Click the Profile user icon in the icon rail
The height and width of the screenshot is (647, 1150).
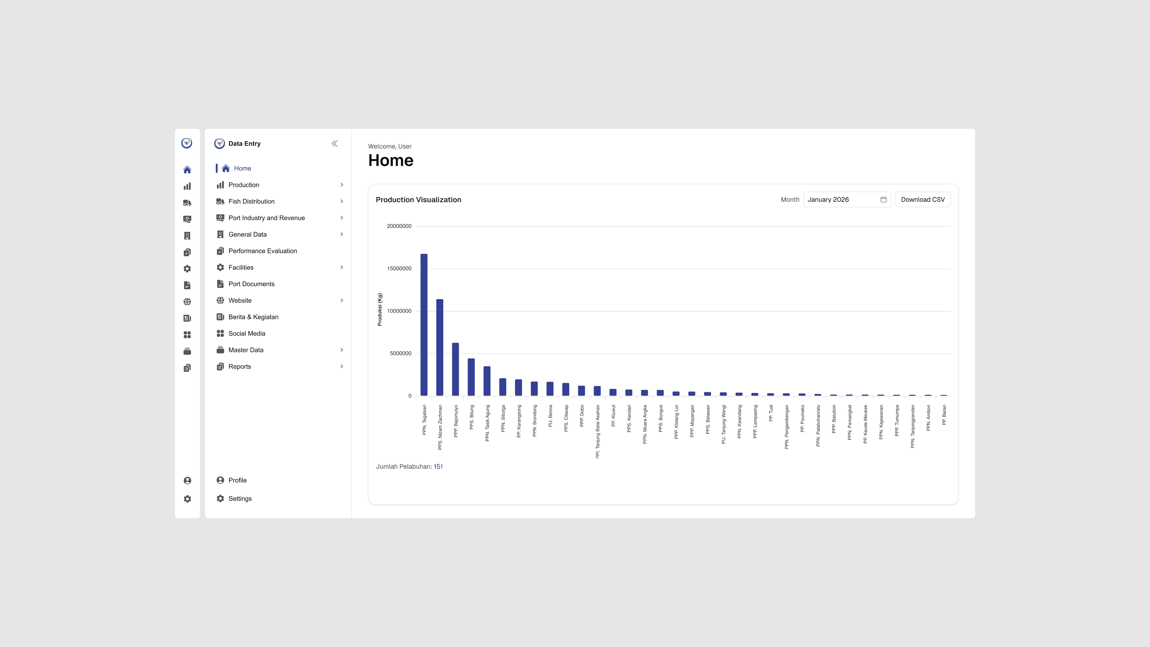[x=187, y=480]
